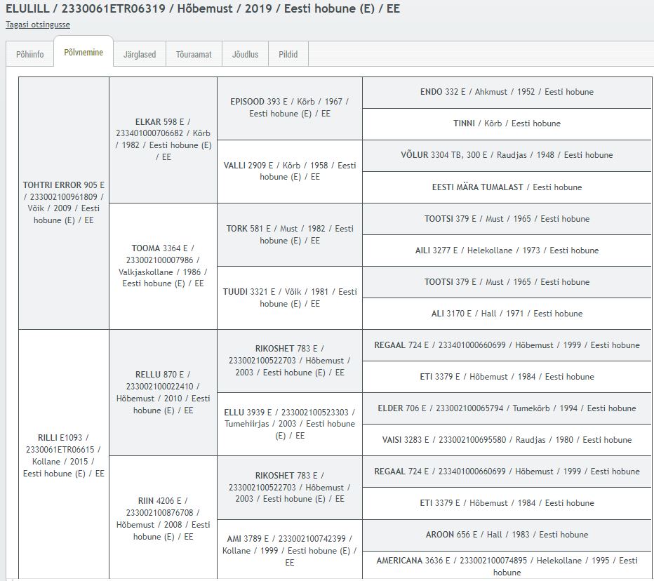The height and width of the screenshot is (581, 654).
Task: Select the TINNI Kõrb ancestor row
Action: [507, 124]
